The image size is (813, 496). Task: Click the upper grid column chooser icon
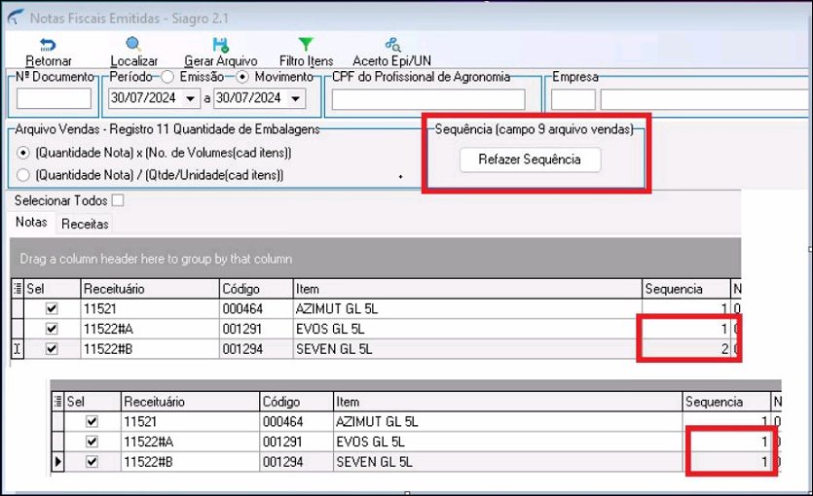point(18,289)
